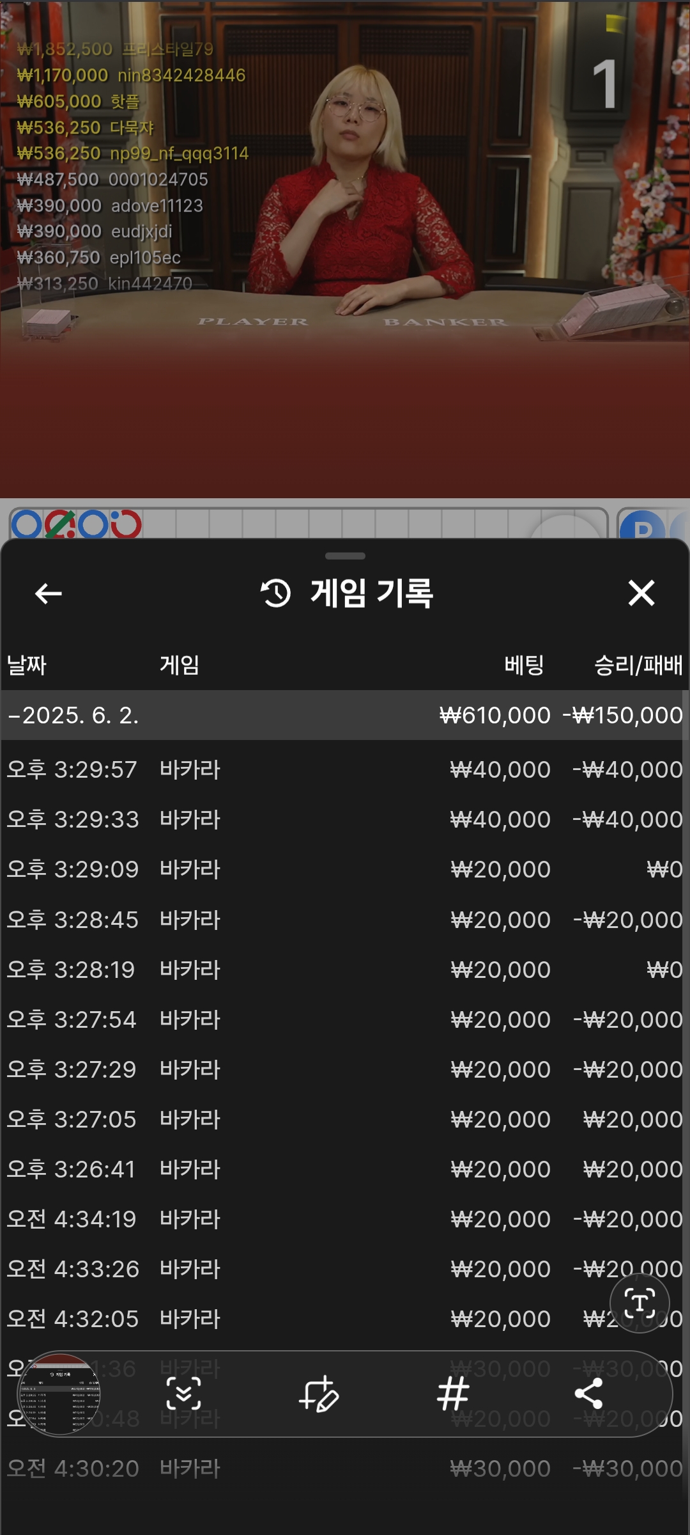Collapse the 2025. 6. 2. date group
Viewport: 690px width, 1535px height.
[x=345, y=715]
